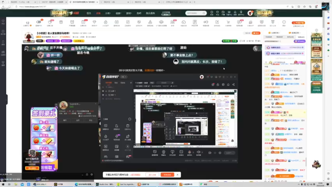Open the streamer tasks checklist icon

83,23
